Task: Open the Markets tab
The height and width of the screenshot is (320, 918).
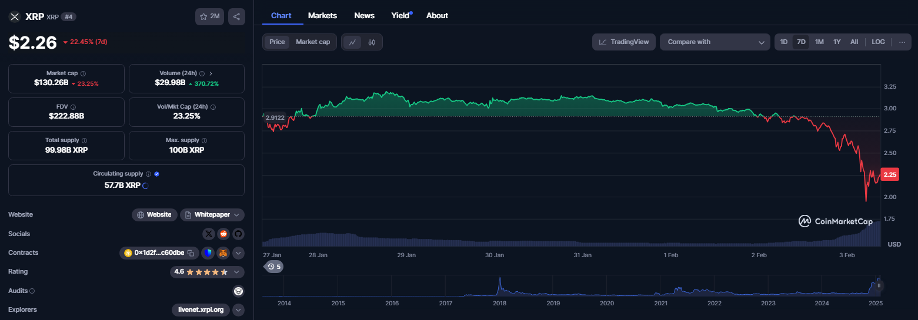Action: pos(322,15)
